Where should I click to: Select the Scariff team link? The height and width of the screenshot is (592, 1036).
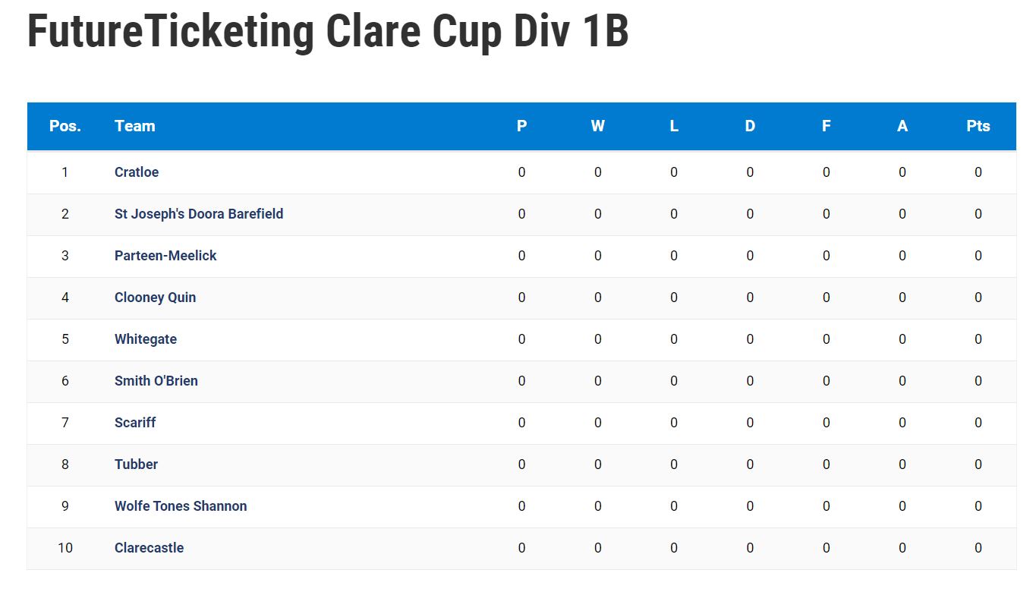coord(135,423)
